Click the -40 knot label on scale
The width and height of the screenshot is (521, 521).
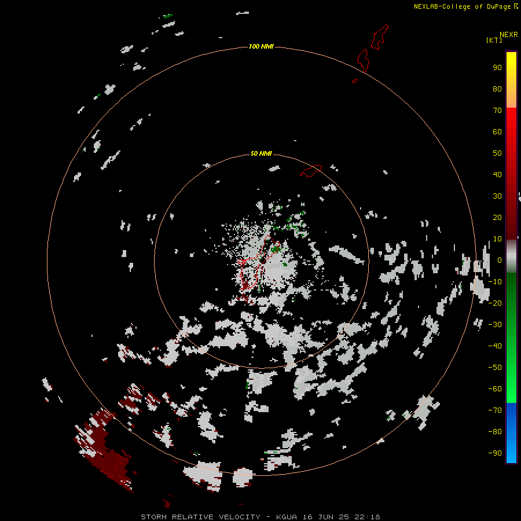click(495, 346)
